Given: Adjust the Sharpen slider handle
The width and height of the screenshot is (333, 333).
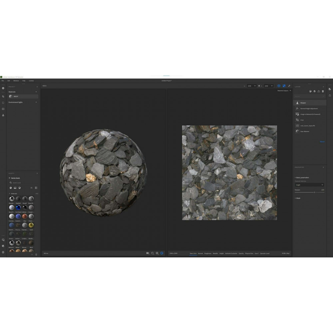Looking at the screenshot, I should [314, 192].
